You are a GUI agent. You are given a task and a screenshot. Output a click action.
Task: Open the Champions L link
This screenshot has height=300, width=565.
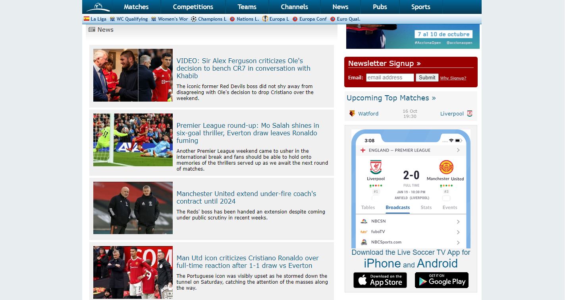pos(212,19)
